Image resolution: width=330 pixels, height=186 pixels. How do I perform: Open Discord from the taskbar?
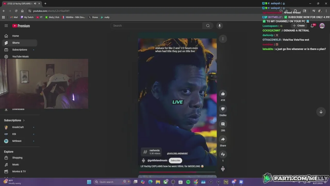click(x=234, y=182)
